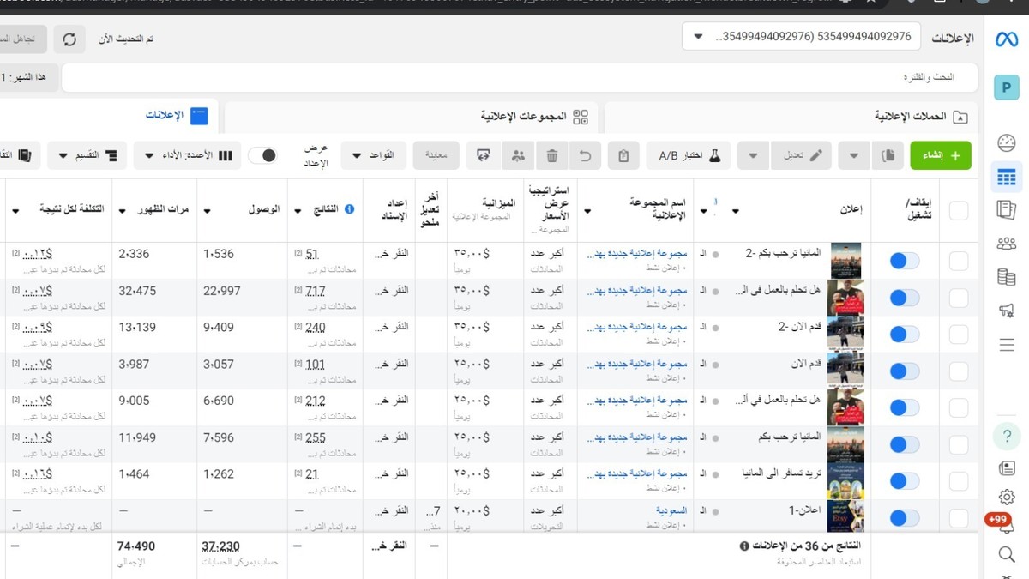Click the help question mark icon
The width and height of the screenshot is (1029, 579).
[x=1007, y=436]
